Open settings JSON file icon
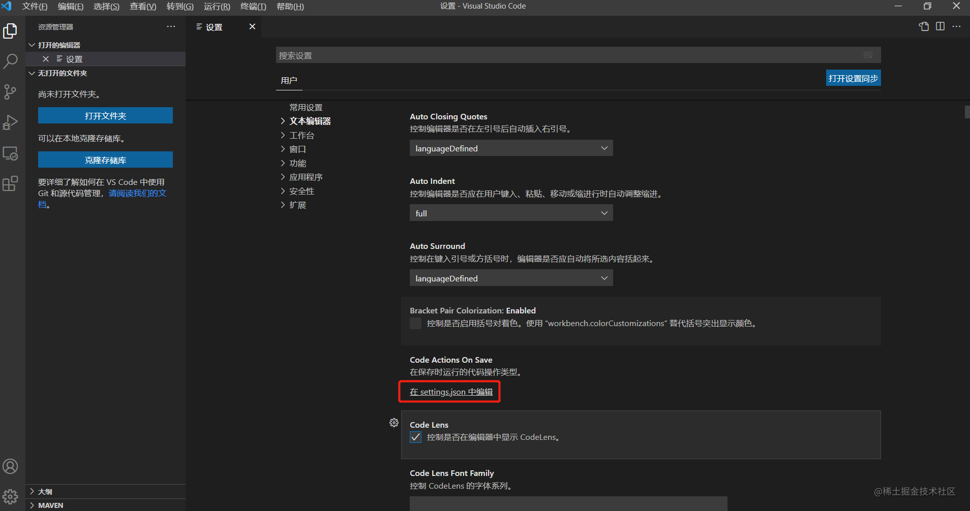Screen dimensions: 970x511 [x=924, y=26]
